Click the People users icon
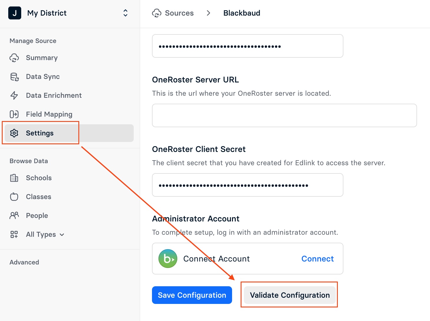This screenshot has width=430, height=321. [14, 216]
